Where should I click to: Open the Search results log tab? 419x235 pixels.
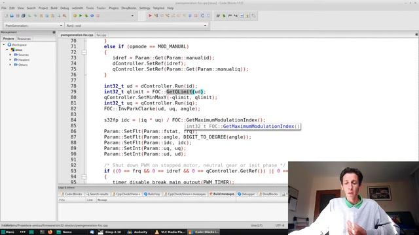point(97,195)
